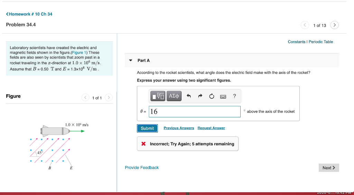The image size is (354, 195).
Task: Click the Submit button
Action: (147, 128)
